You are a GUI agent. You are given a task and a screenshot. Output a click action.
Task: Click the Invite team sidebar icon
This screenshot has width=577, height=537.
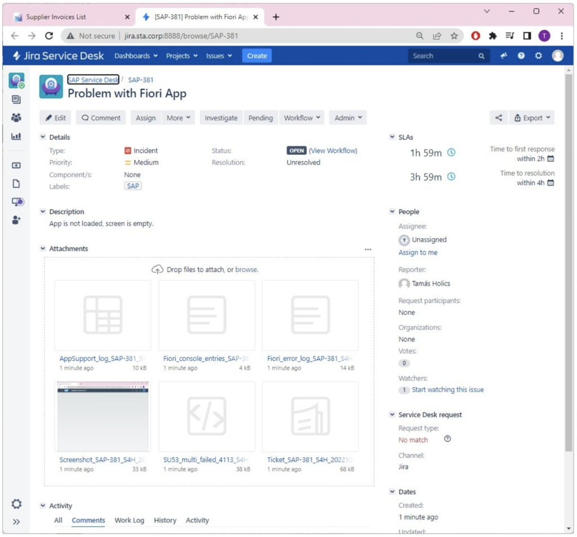pyautogui.click(x=16, y=220)
